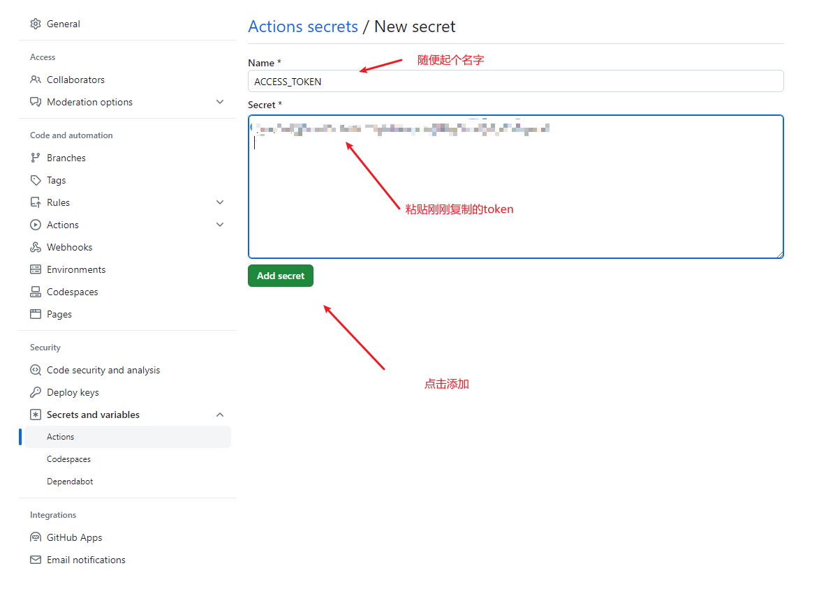826x589 pixels.
Task: Click the Email notifications envelope icon
Action: point(36,560)
